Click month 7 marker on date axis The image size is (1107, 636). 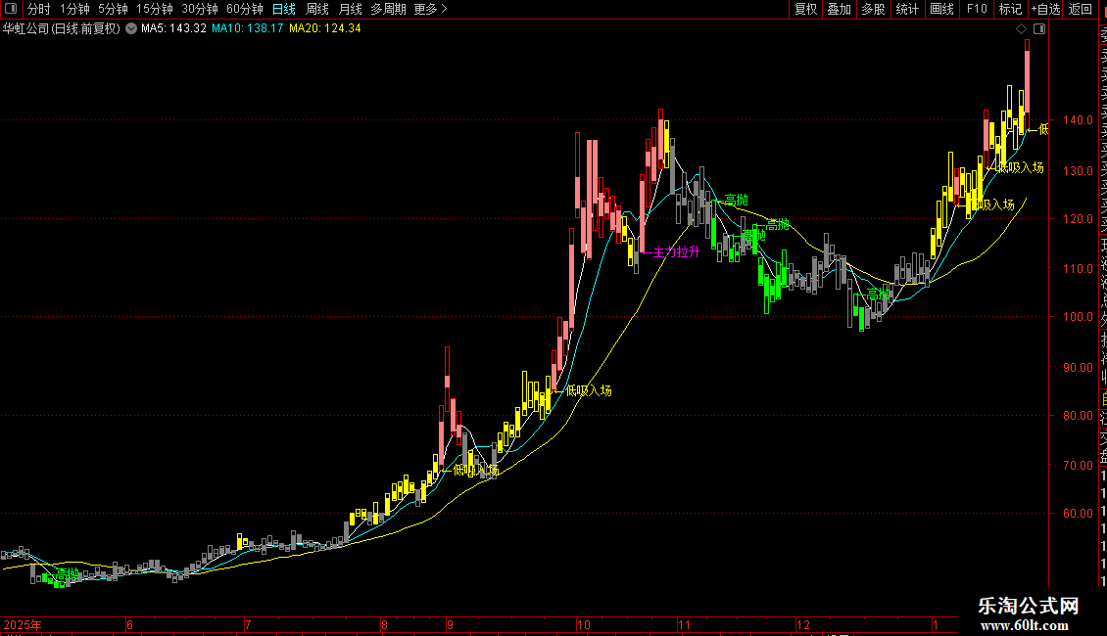pyautogui.click(x=248, y=624)
